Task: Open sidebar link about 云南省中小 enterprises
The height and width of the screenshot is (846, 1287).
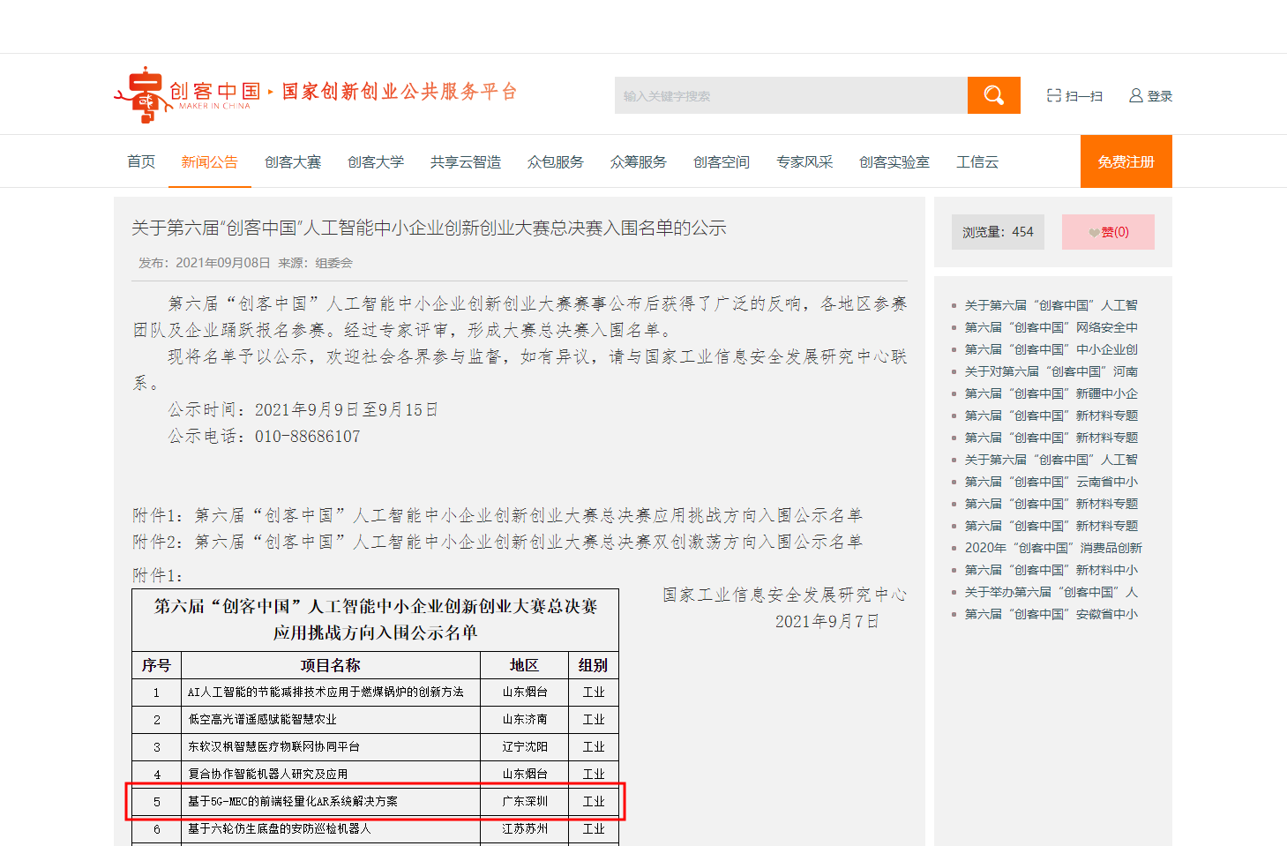Action: [x=1049, y=481]
